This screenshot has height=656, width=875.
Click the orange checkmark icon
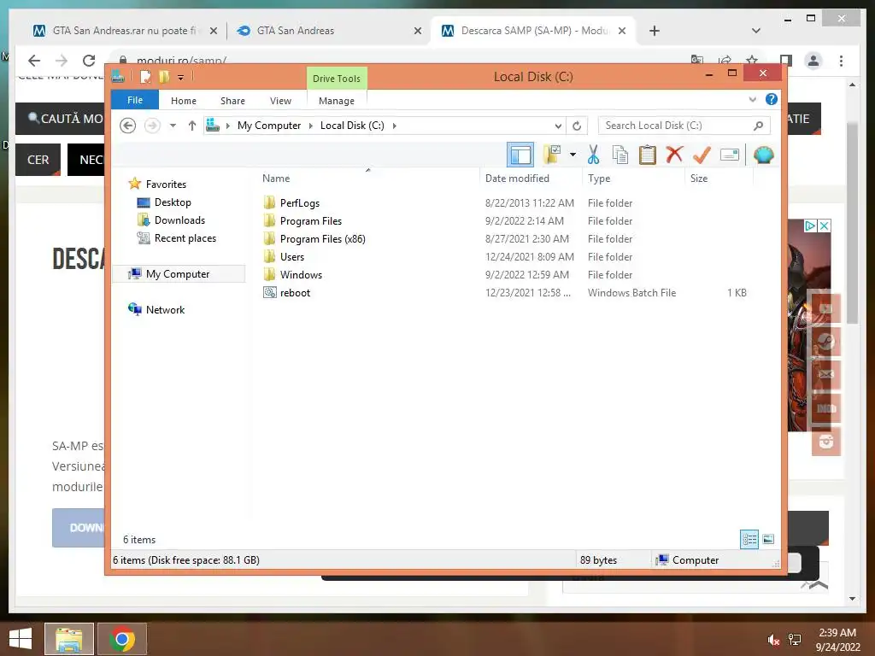click(702, 155)
